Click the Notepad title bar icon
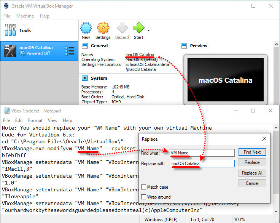 (6, 111)
